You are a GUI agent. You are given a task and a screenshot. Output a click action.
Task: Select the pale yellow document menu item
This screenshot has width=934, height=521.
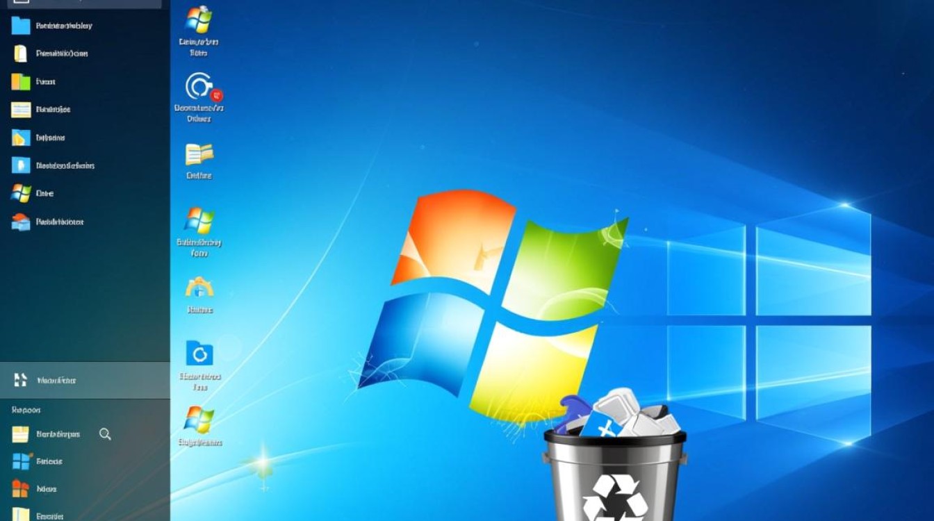tap(21, 53)
